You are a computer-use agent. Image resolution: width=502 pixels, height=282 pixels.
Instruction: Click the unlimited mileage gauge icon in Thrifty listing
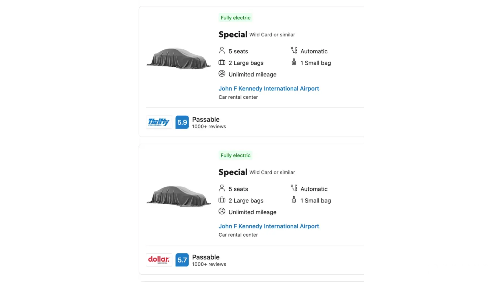(222, 74)
